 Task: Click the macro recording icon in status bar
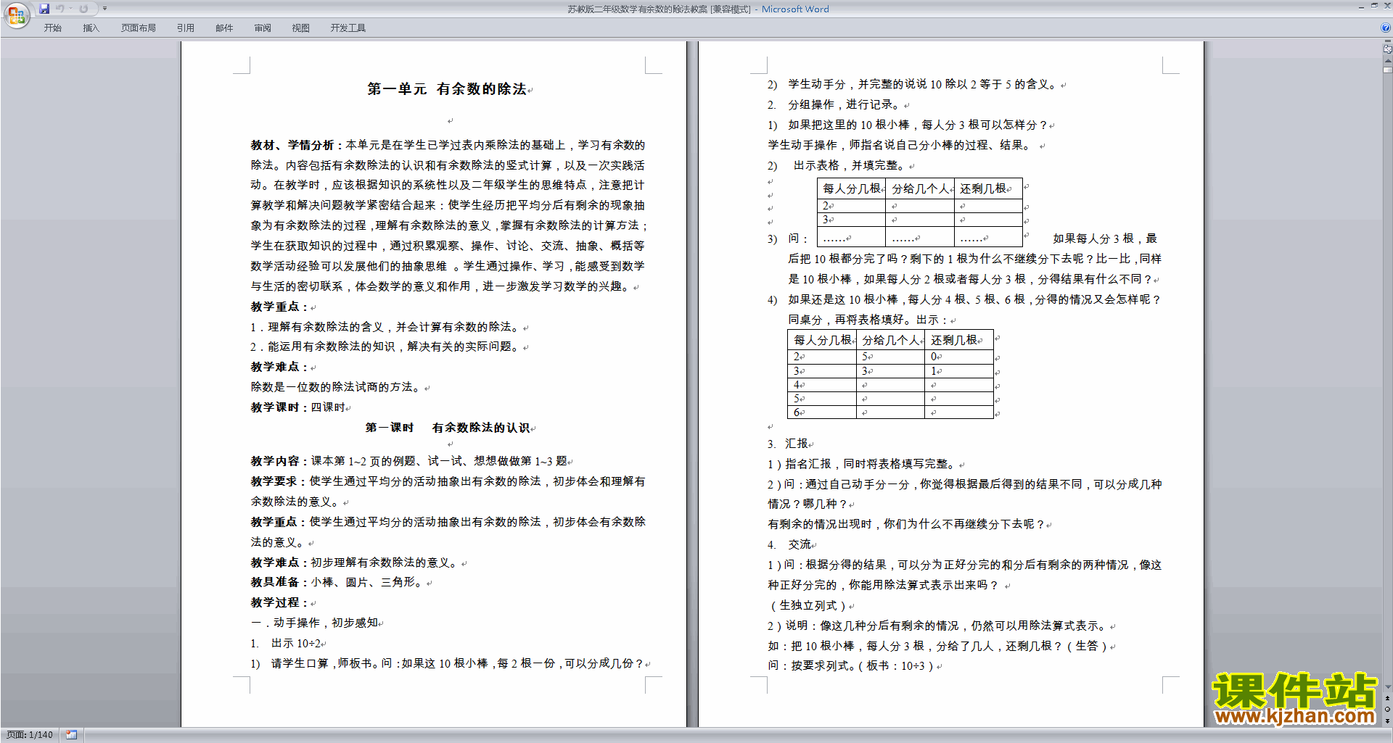pos(71,735)
